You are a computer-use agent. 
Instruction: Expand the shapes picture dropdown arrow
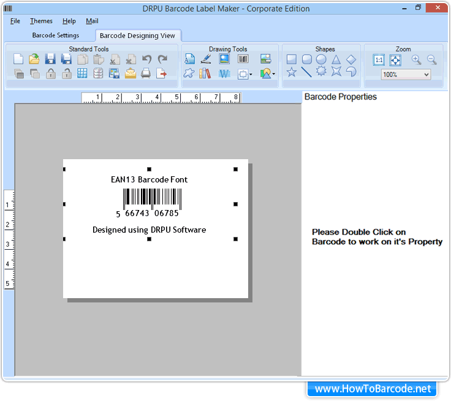(x=273, y=74)
